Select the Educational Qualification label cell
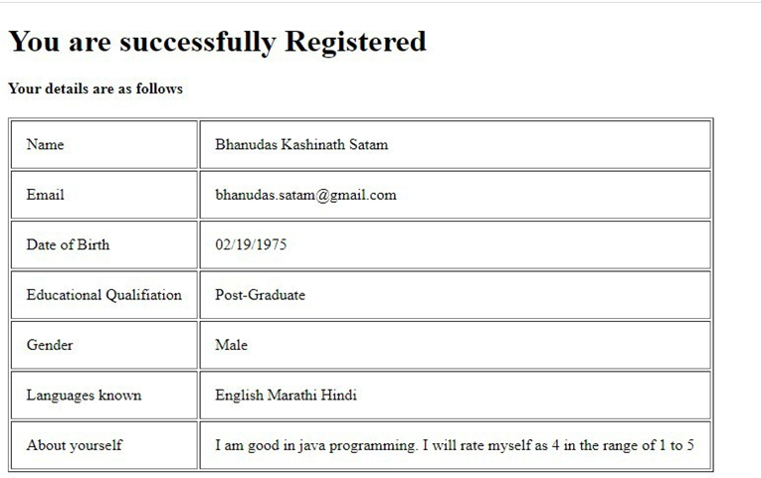Screen dimensions: 761x478 [x=103, y=295]
